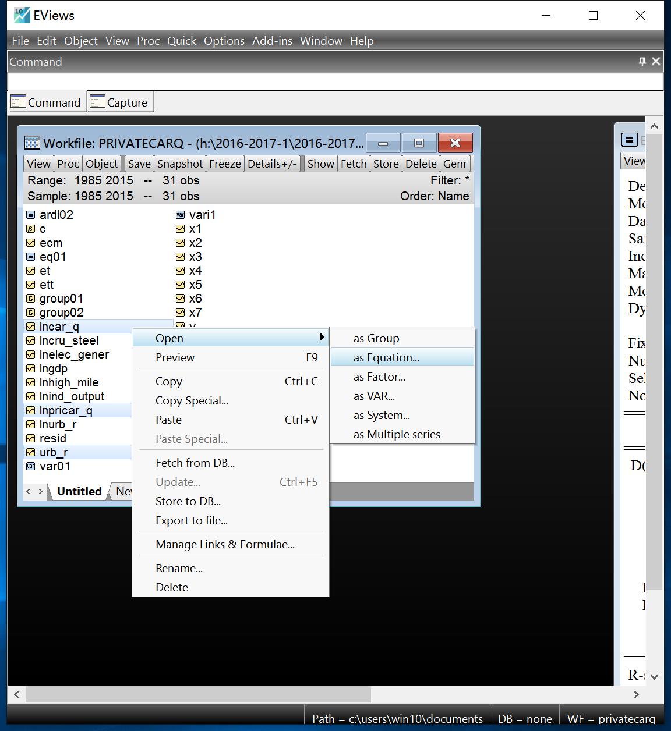Click the lnpricar_q series icon
Image resolution: width=671 pixels, height=731 pixels.
point(31,410)
